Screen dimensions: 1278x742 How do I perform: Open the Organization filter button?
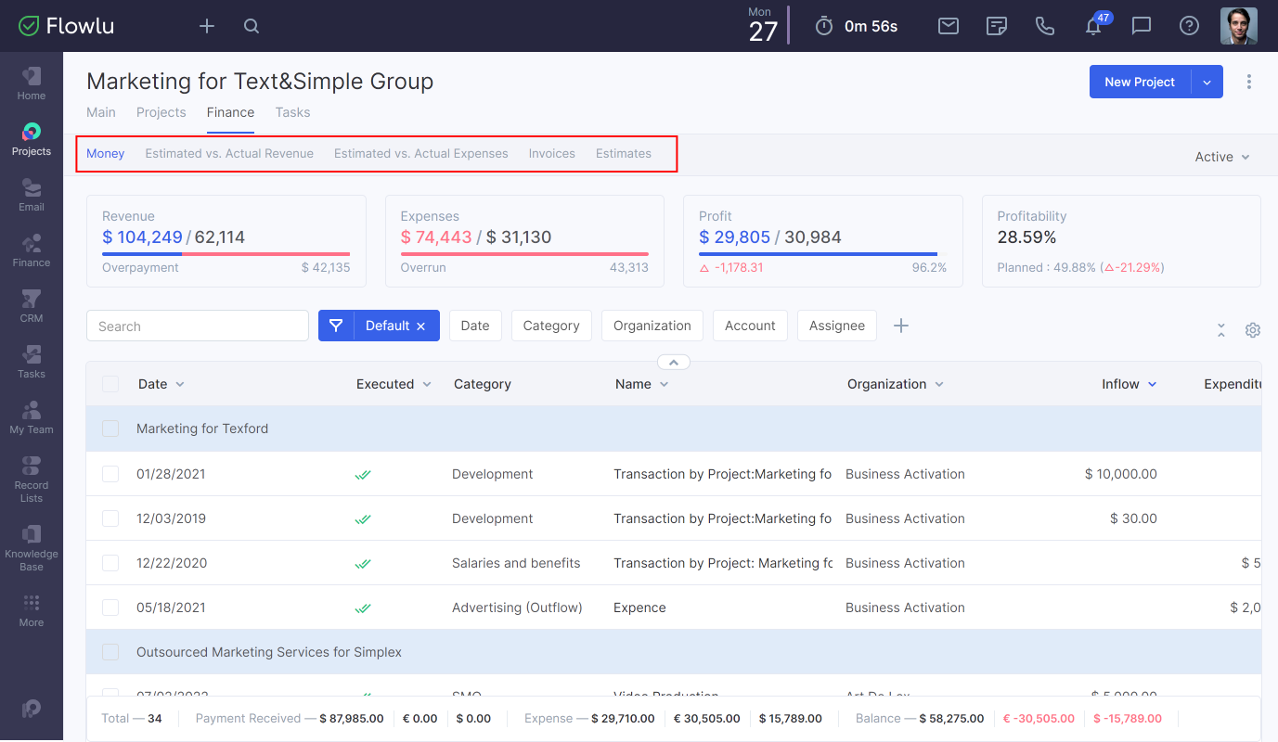tap(652, 326)
